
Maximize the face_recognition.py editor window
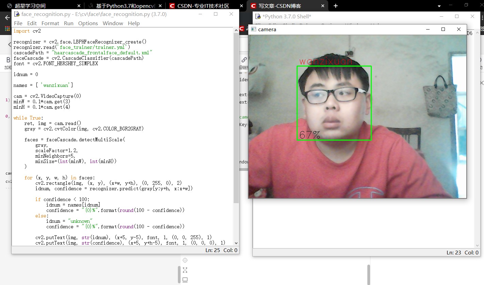(215, 14)
